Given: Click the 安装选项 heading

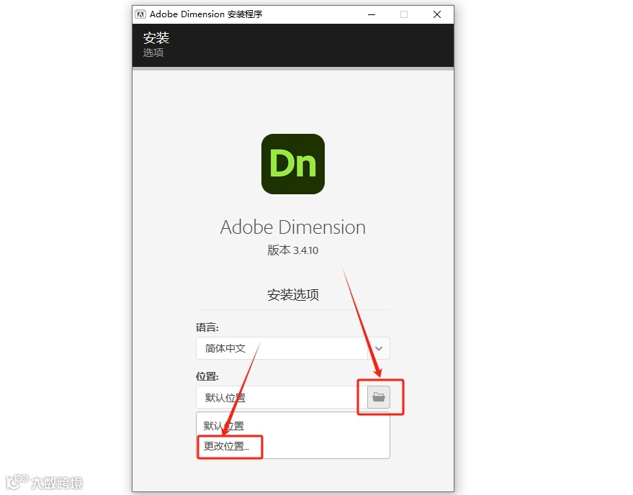Looking at the screenshot, I should tap(293, 295).
